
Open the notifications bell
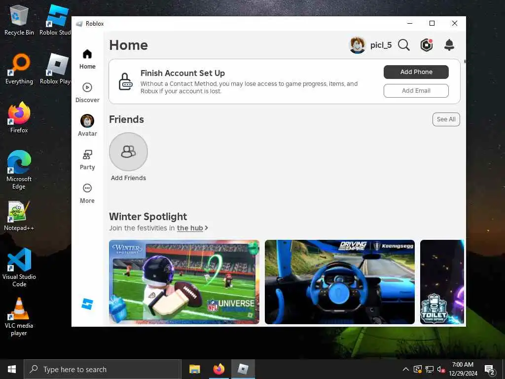point(449,45)
